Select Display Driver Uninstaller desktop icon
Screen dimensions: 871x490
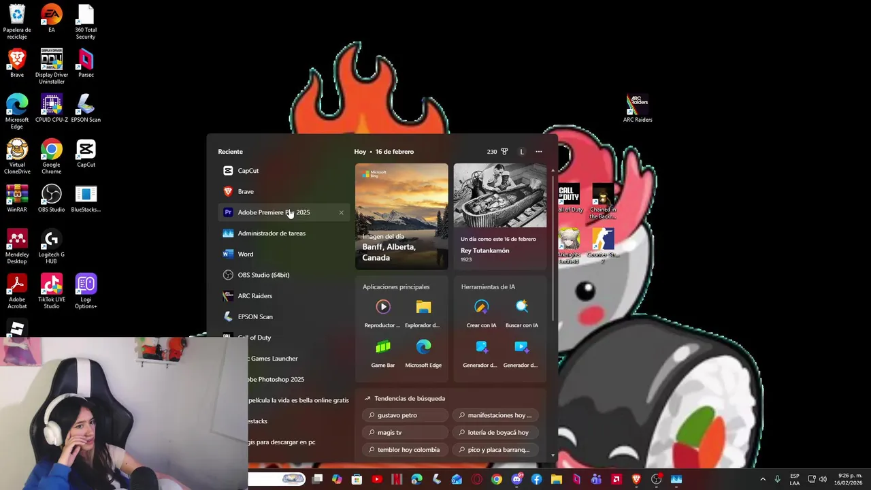coord(52,66)
